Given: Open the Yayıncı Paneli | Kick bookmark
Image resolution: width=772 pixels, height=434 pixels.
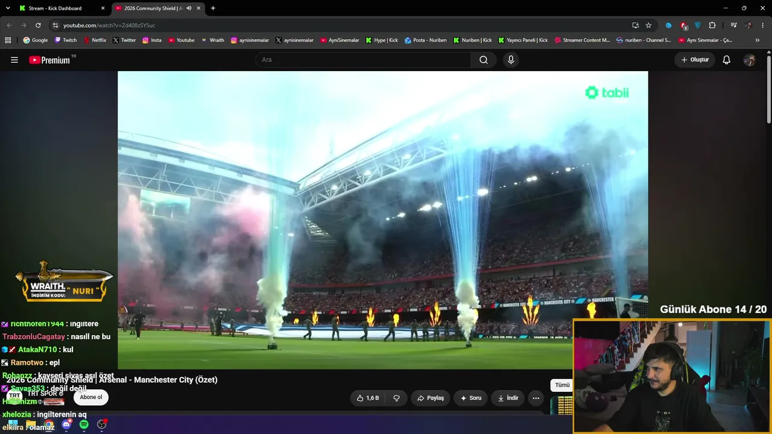Looking at the screenshot, I should point(523,40).
